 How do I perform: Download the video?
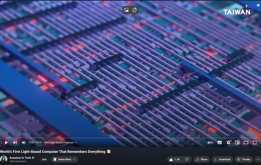click(222, 159)
